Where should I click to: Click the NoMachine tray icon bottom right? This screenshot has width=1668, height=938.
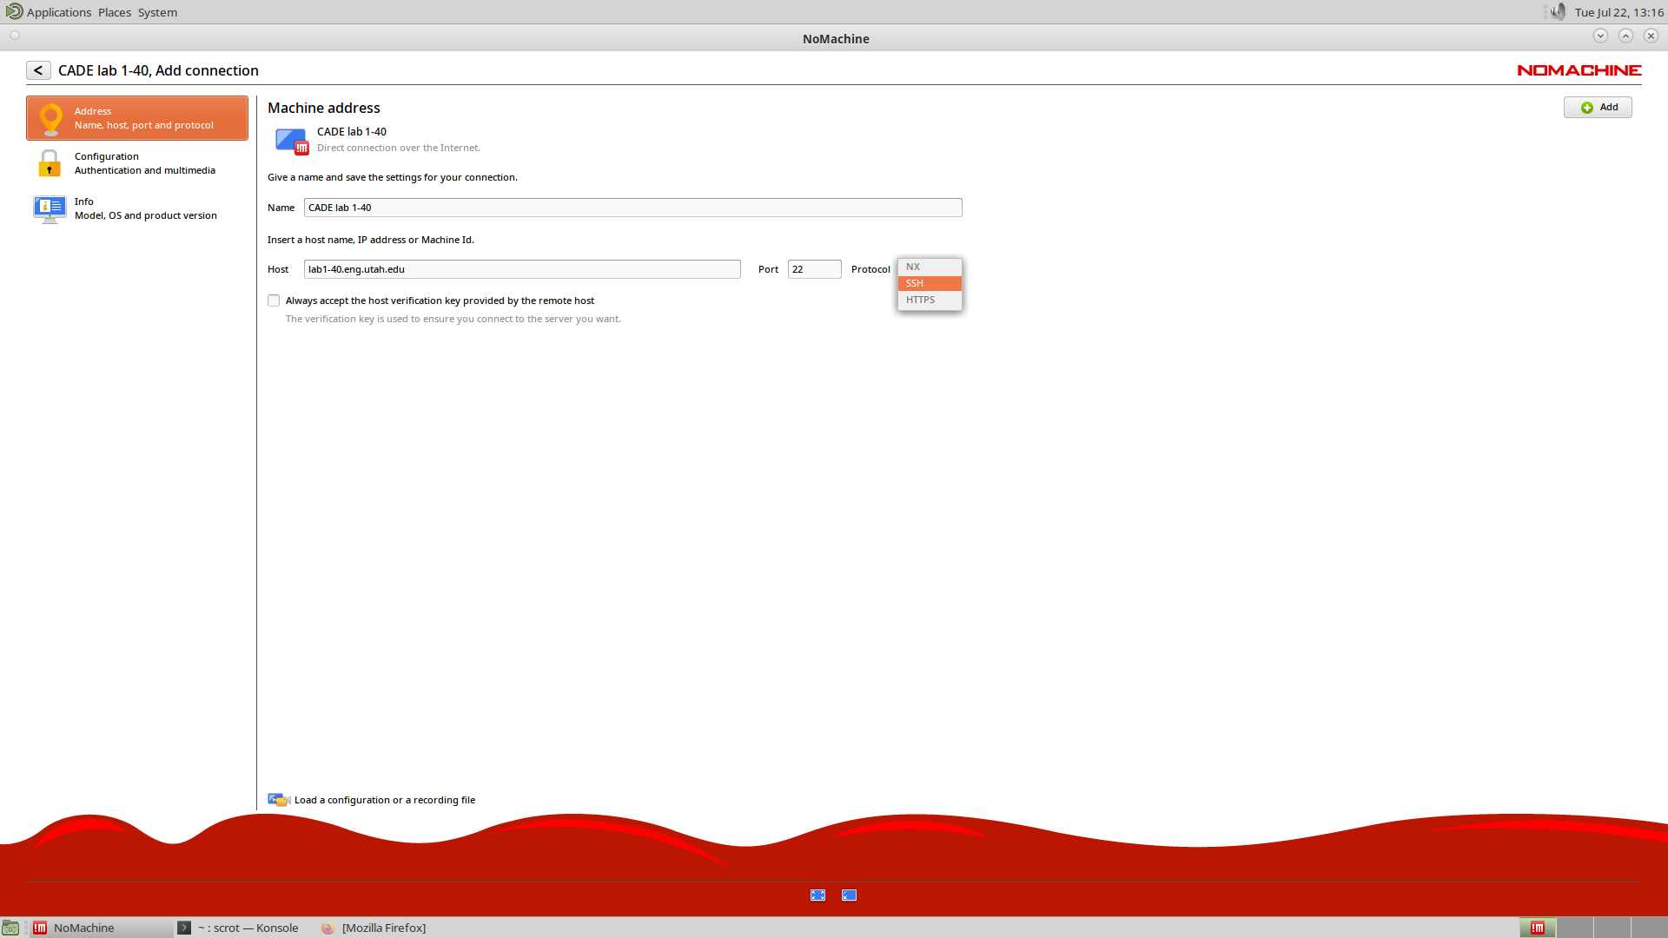point(1537,928)
